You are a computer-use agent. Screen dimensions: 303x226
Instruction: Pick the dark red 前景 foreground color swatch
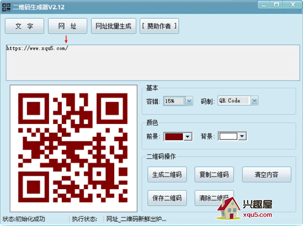[174, 137]
